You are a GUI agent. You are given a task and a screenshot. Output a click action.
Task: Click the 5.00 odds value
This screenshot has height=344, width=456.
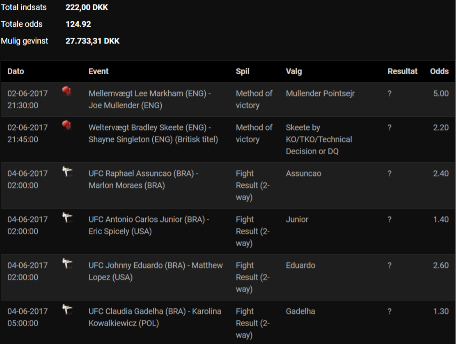(x=441, y=94)
